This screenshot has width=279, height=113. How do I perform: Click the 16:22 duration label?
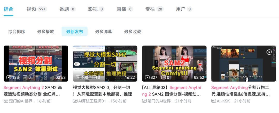tap(130, 77)
